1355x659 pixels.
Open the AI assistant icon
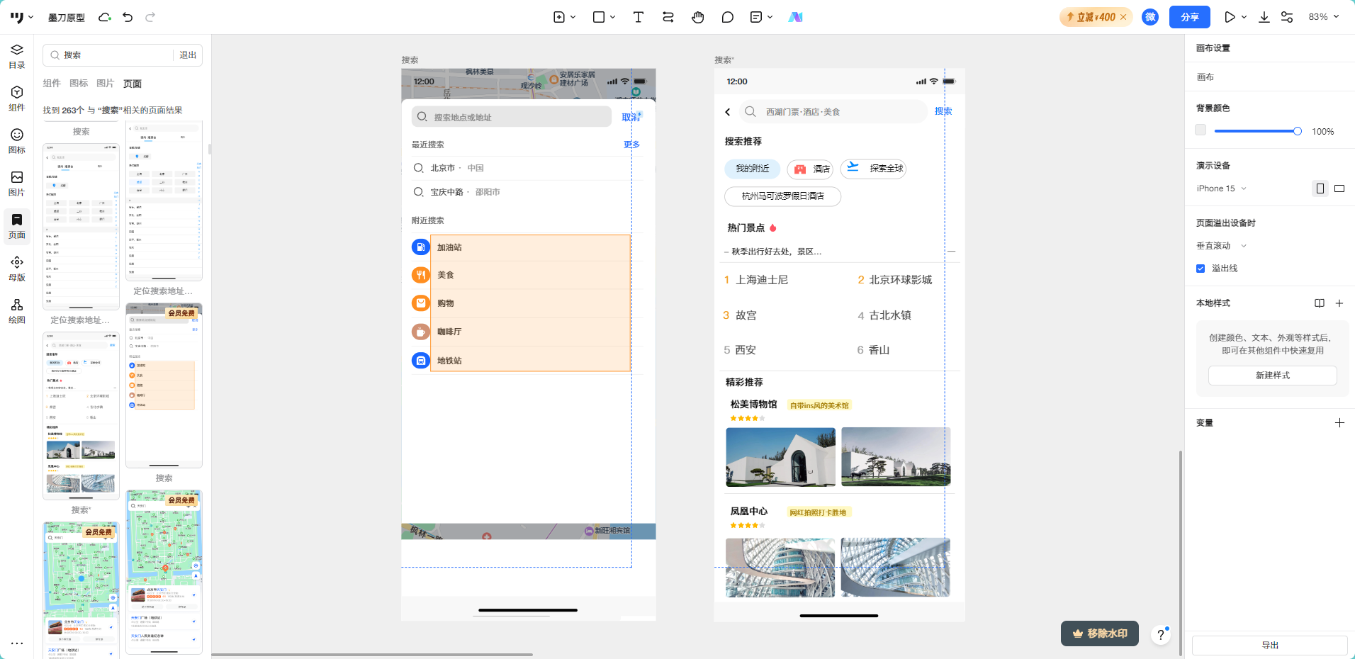[x=795, y=17]
